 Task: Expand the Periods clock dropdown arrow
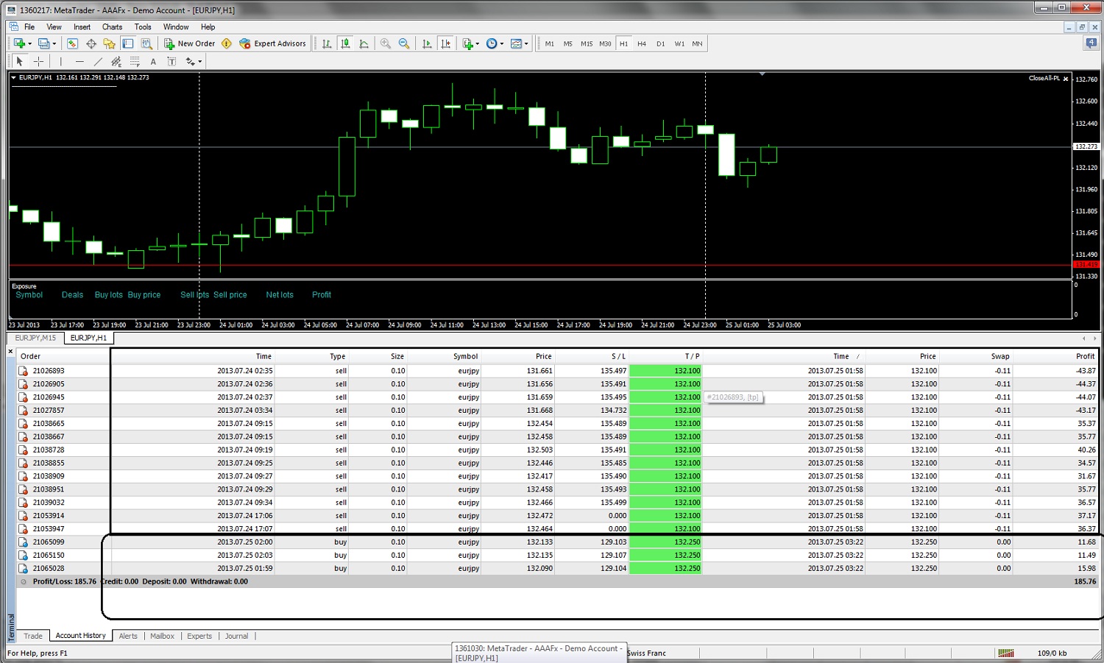(x=502, y=43)
